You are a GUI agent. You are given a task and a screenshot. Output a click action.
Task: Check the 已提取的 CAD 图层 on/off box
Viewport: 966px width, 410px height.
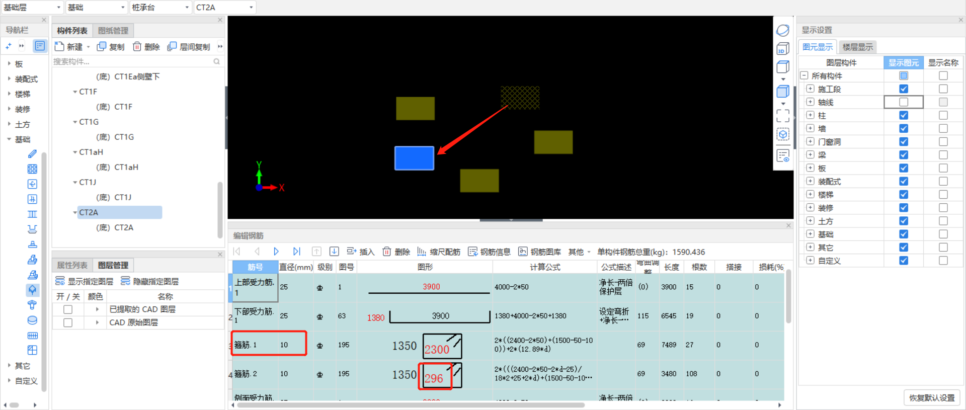pos(68,309)
